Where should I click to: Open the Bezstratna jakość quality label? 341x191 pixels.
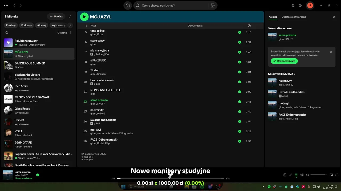pyautogui.click(x=24, y=178)
